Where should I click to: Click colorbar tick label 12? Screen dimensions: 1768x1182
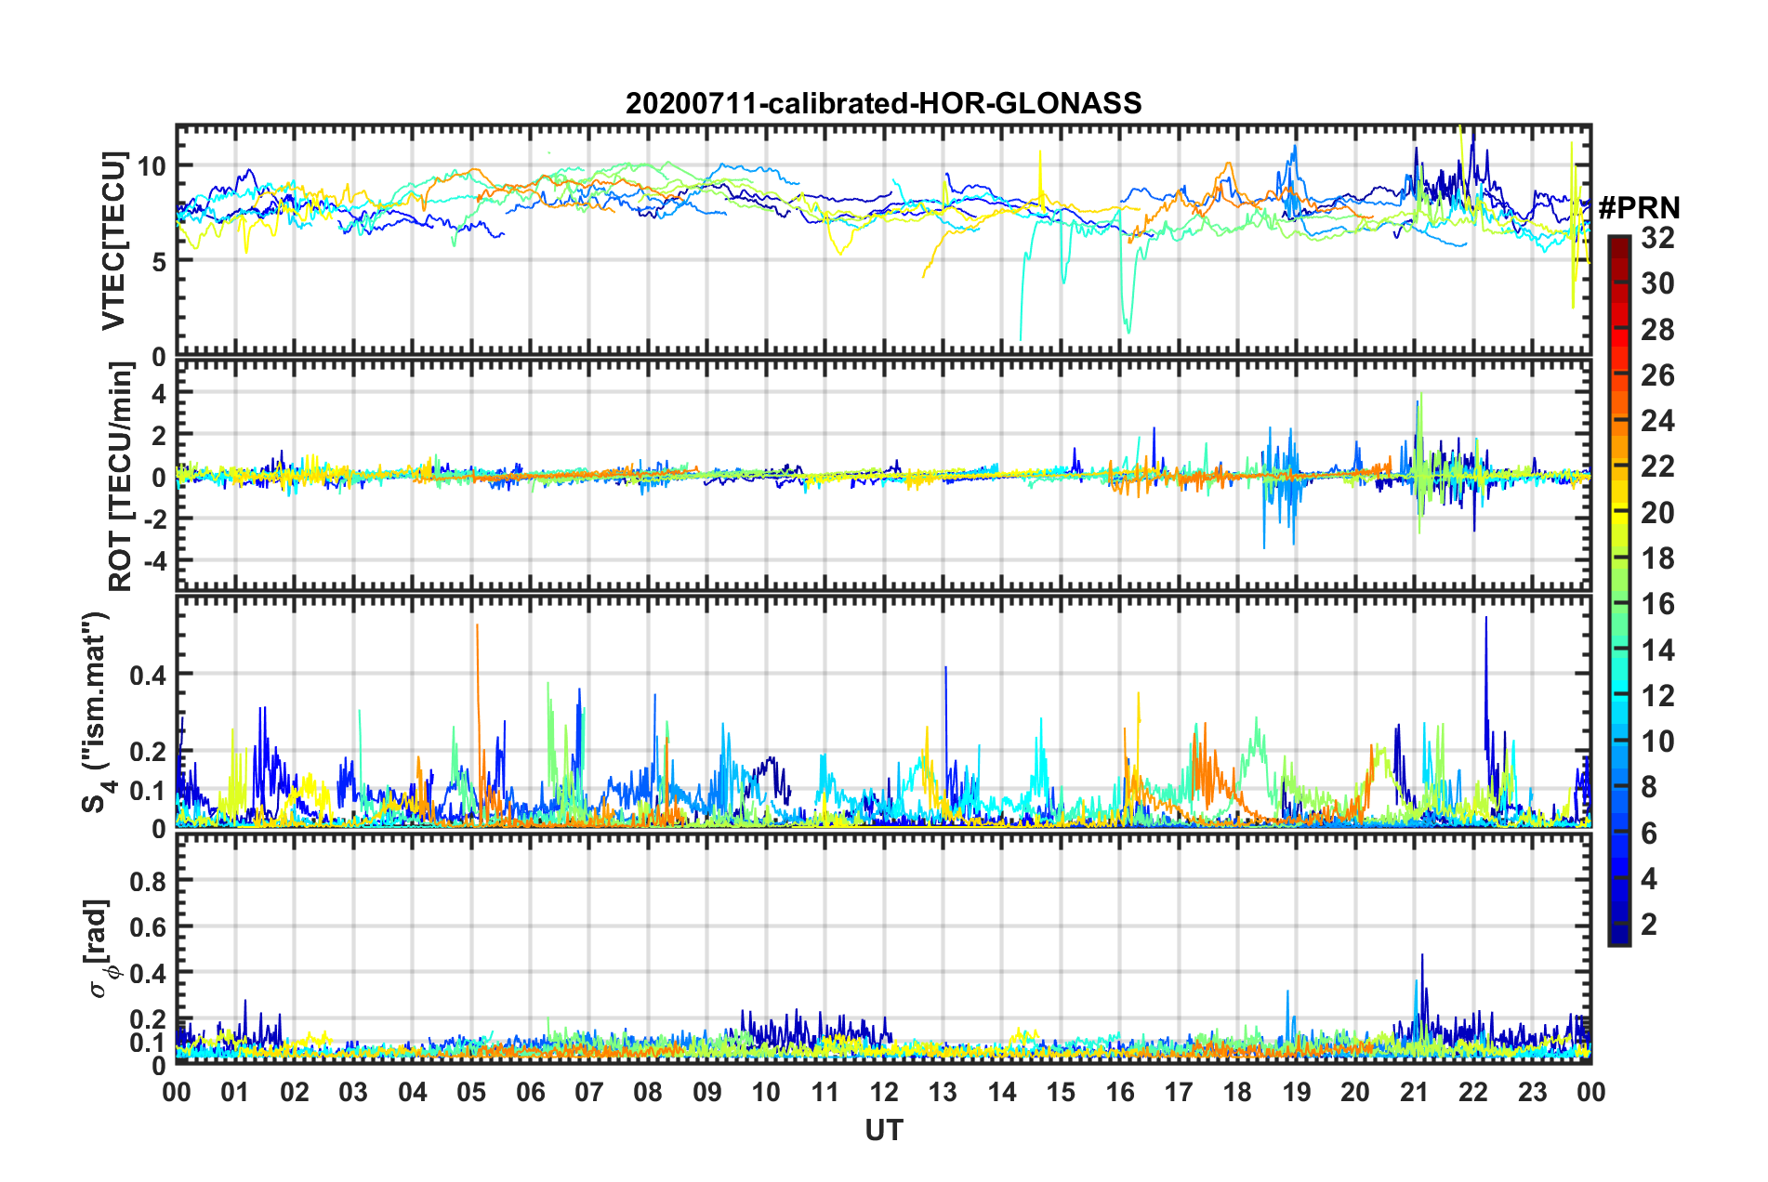click(x=1657, y=696)
